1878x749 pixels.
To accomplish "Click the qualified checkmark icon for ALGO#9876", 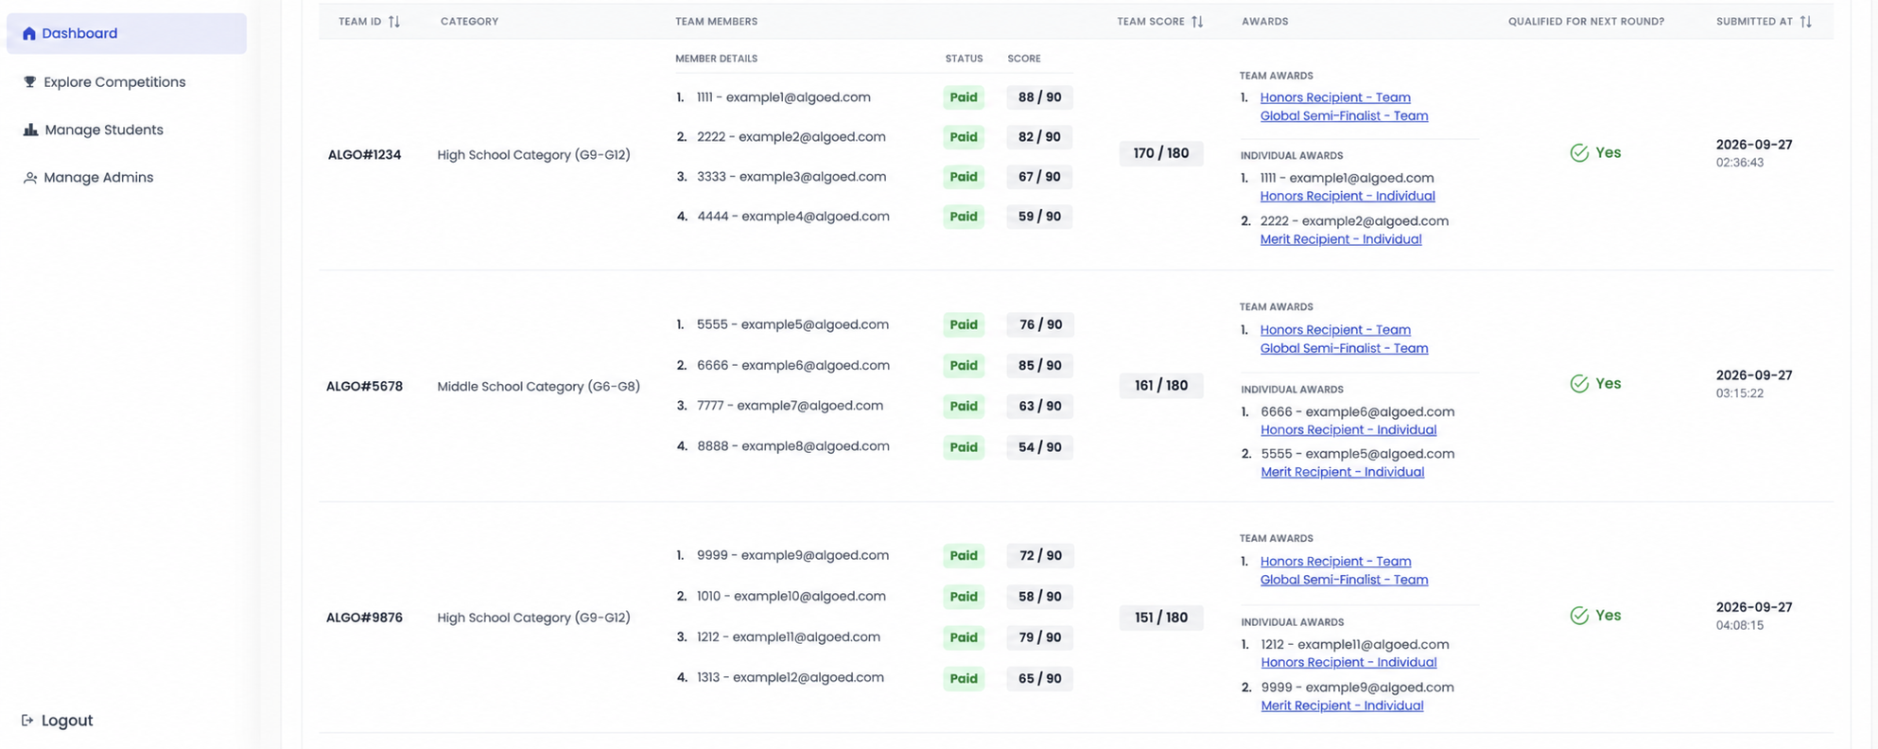I will (1579, 616).
